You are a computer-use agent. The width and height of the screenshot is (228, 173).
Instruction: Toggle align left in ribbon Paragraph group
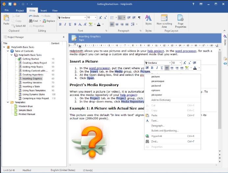pos(112,24)
